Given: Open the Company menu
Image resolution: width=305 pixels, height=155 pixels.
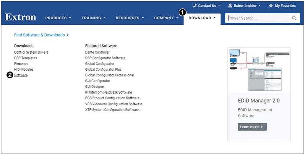Looking at the screenshot, I should click(x=166, y=18).
